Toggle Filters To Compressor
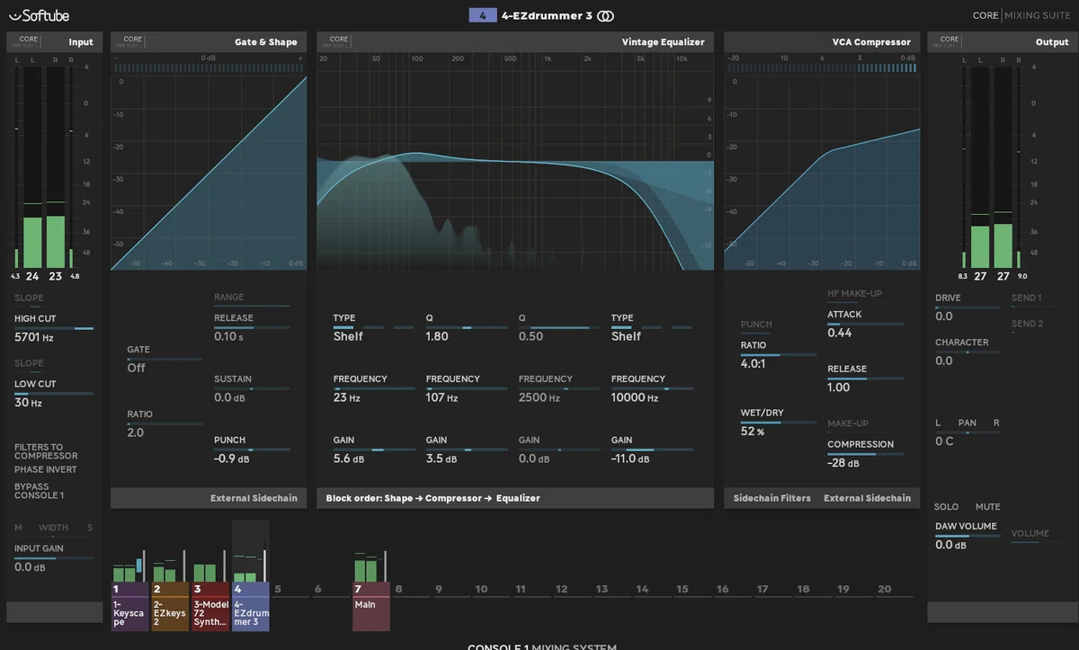 [46, 451]
